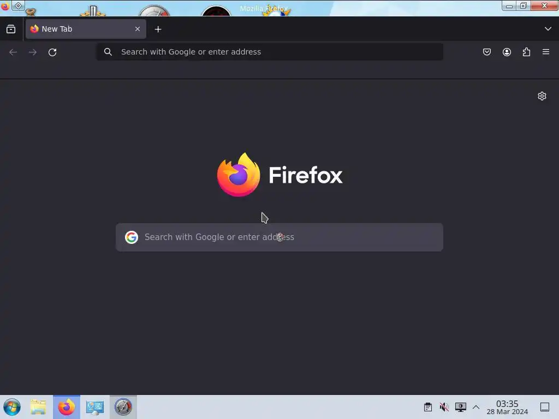Viewport: 559px width, 419px height.
Task: Save page to Pocket
Action: [487, 52]
